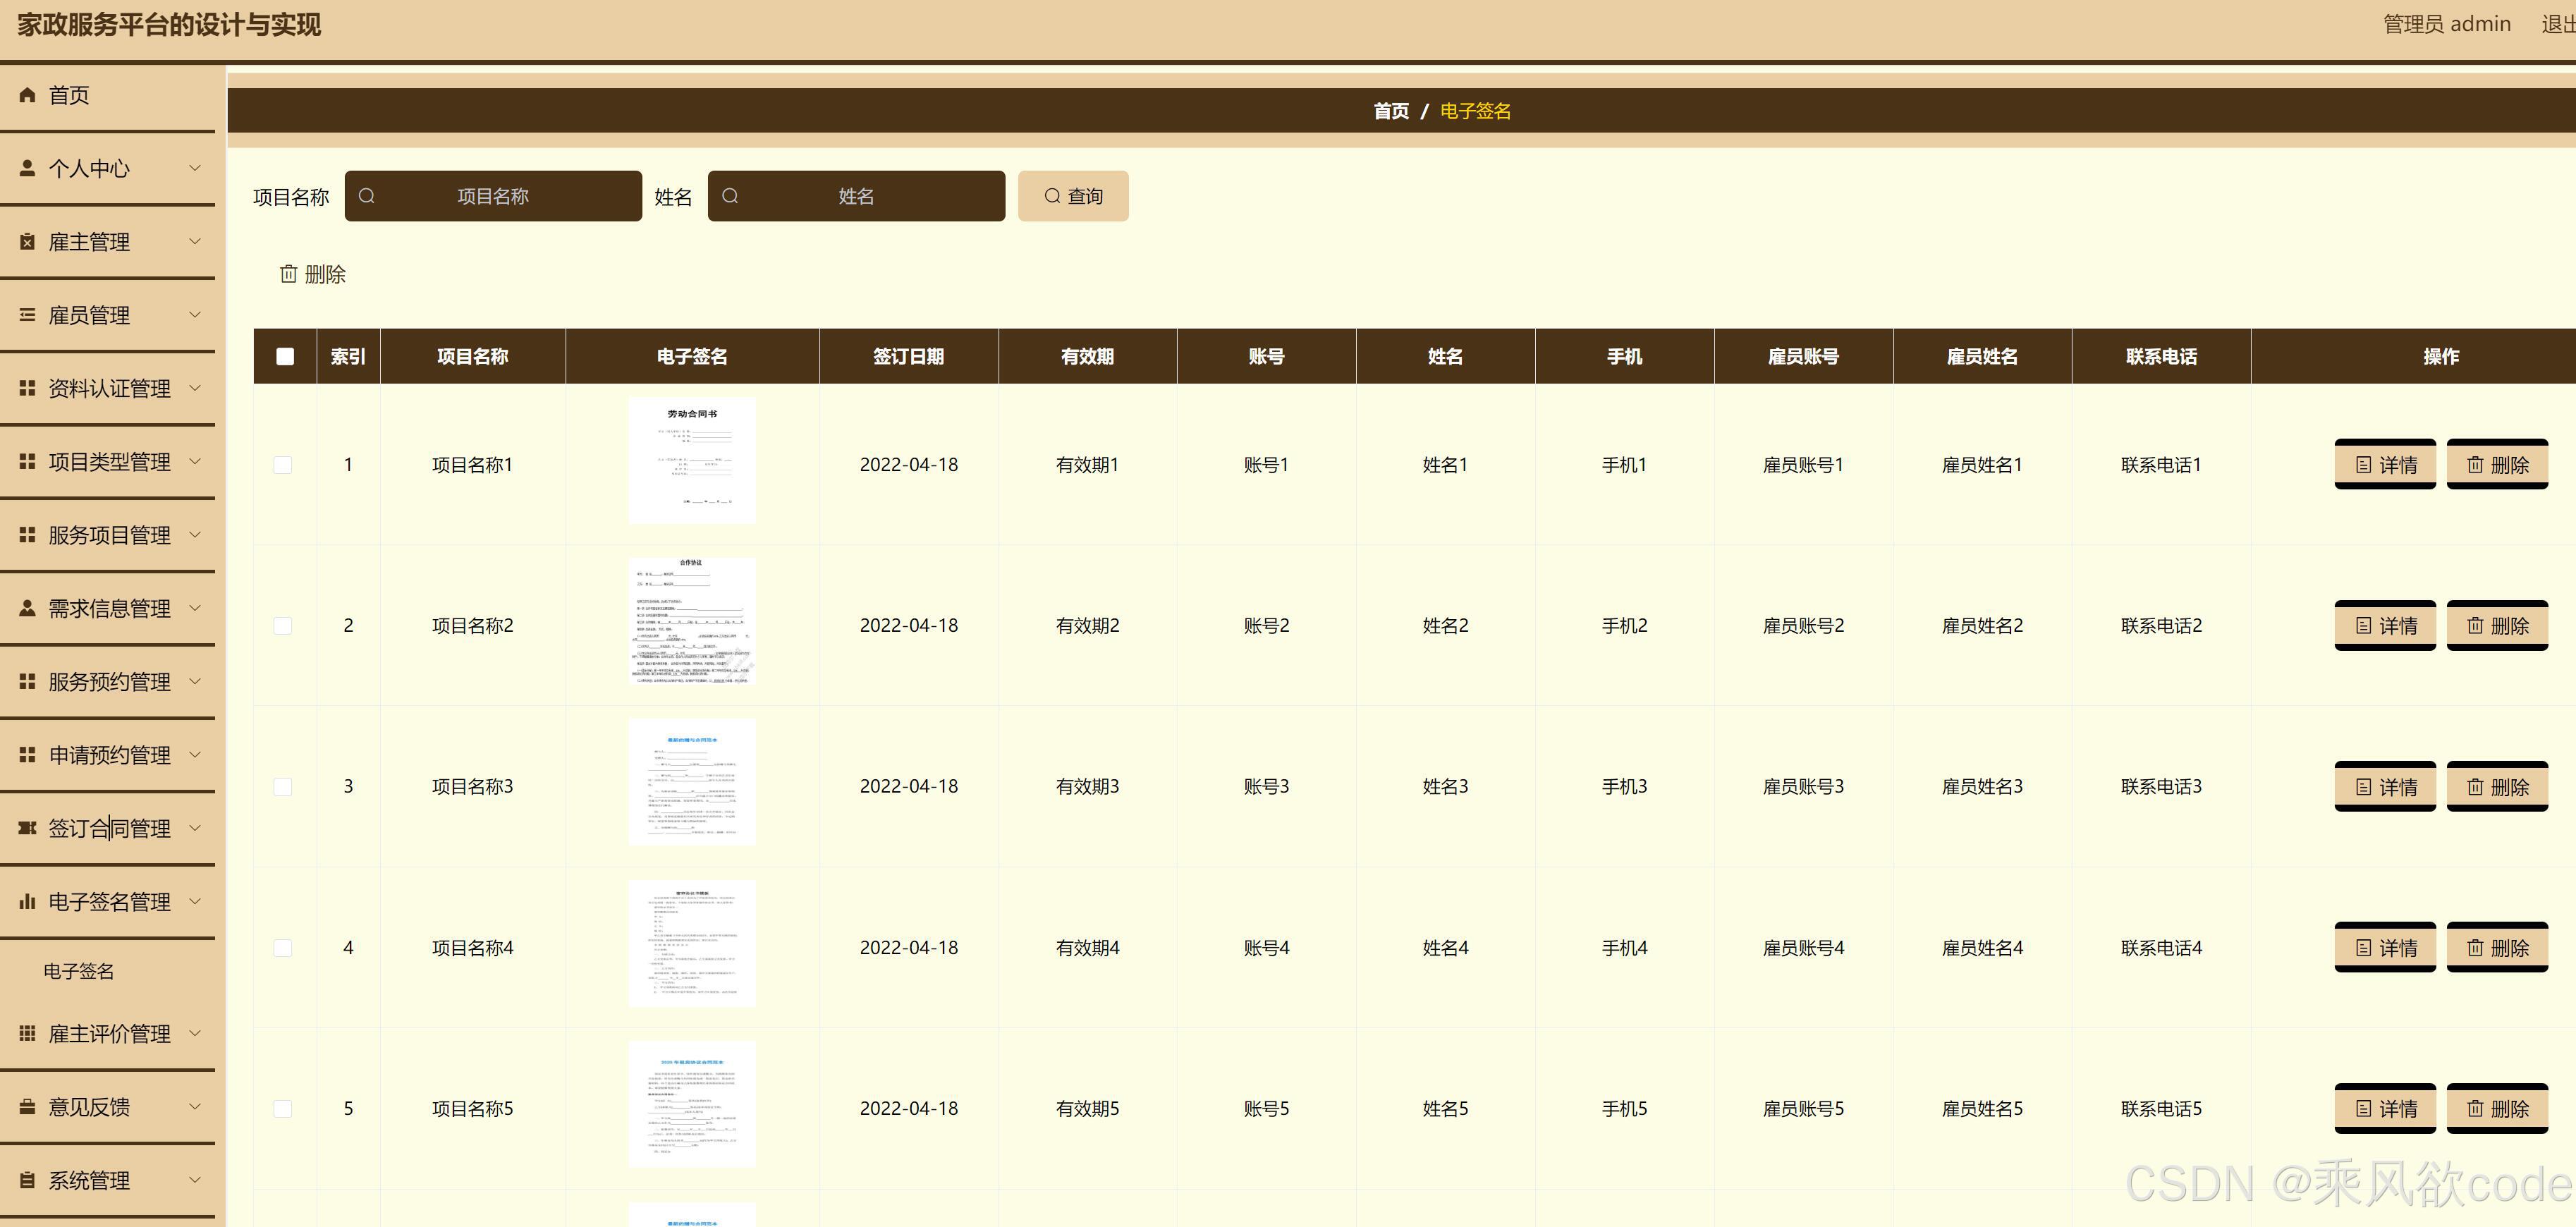Image resolution: width=2576 pixels, height=1227 pixels.
Task: Click the magnifier icon in 项目名称 search box
Action: tap(367, 196)
